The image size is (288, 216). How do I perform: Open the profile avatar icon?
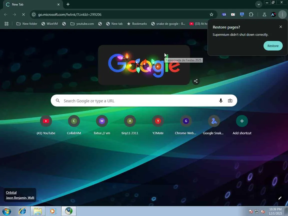point(273,14)
